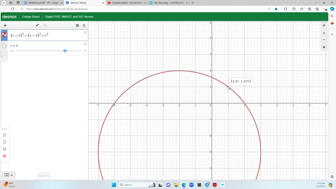Collapse the expression list panel
Image resolution: width=336 pixels, height=189 pixels.
click(84, 25)
